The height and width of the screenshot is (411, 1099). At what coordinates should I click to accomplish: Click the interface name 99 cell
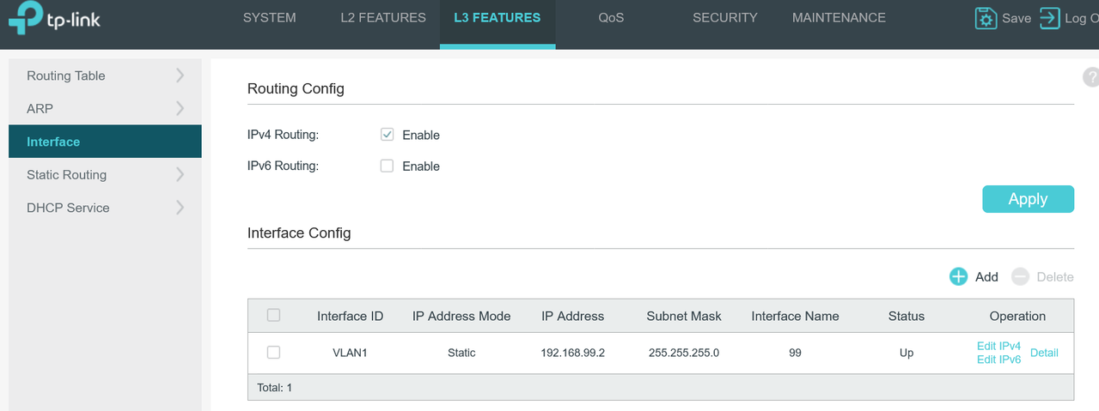pos(795,353)
